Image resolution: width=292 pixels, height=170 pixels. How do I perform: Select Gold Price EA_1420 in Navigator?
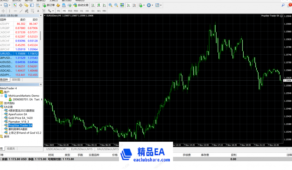point(20,118)
